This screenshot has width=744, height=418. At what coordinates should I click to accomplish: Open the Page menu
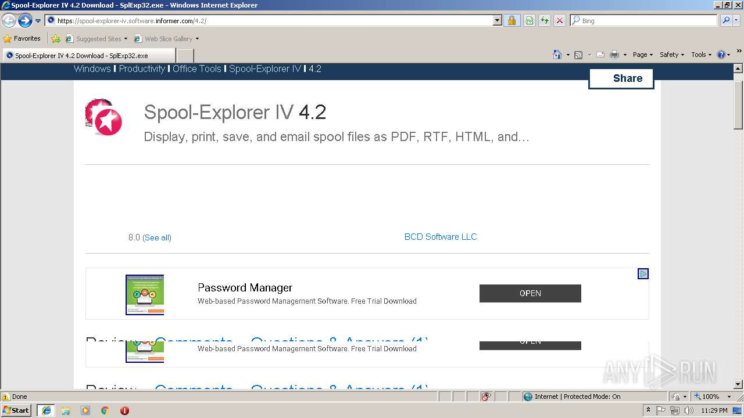point(642,55)
